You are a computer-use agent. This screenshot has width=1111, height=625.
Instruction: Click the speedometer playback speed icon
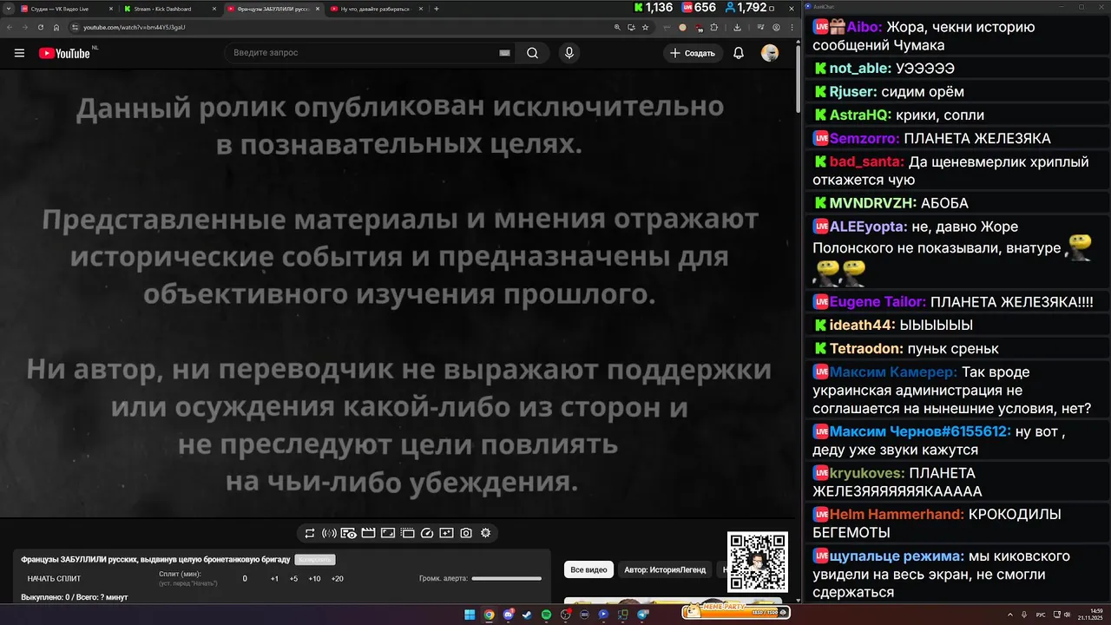click(x=427, y=533)
